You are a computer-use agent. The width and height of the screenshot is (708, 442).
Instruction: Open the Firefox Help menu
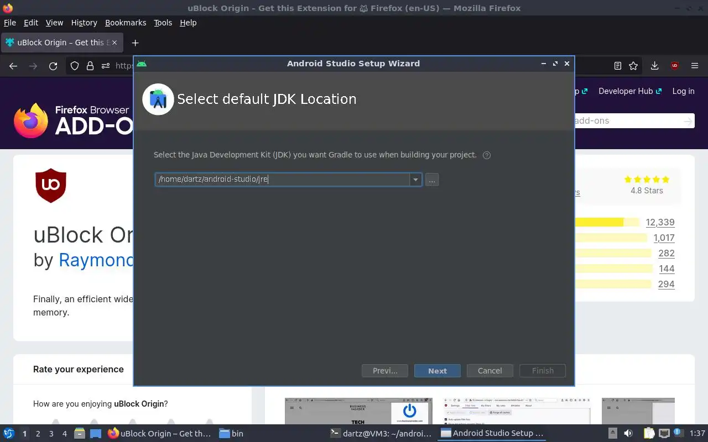coord(188,23)
